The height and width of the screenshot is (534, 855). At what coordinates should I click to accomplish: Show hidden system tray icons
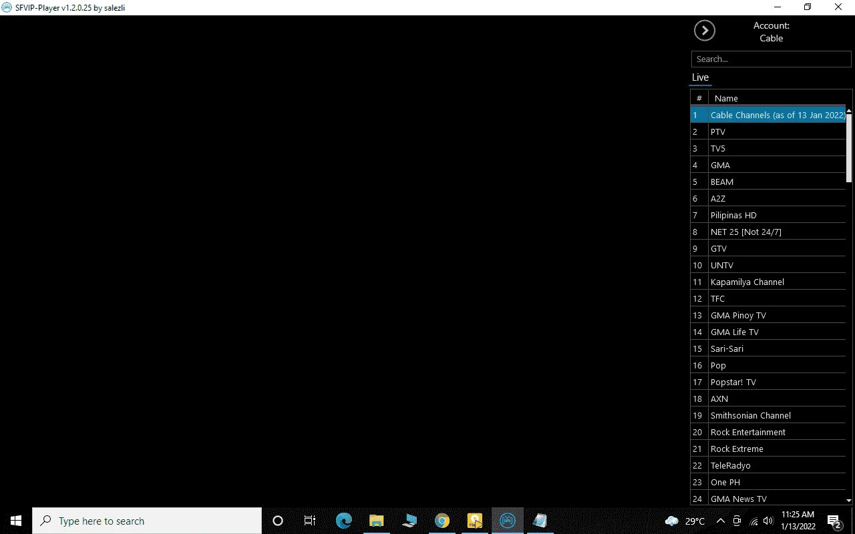(x=720, y=521)
